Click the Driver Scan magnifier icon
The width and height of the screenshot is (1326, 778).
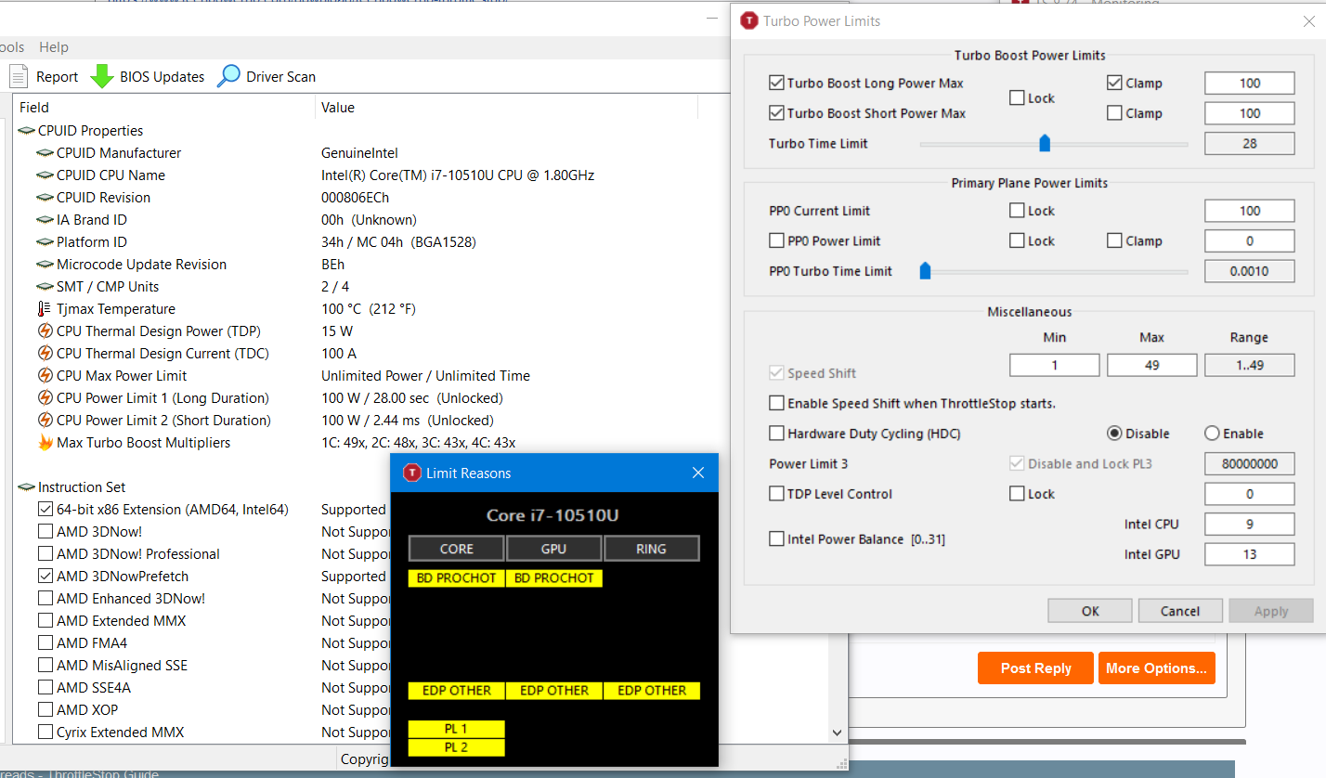point(228,76)
